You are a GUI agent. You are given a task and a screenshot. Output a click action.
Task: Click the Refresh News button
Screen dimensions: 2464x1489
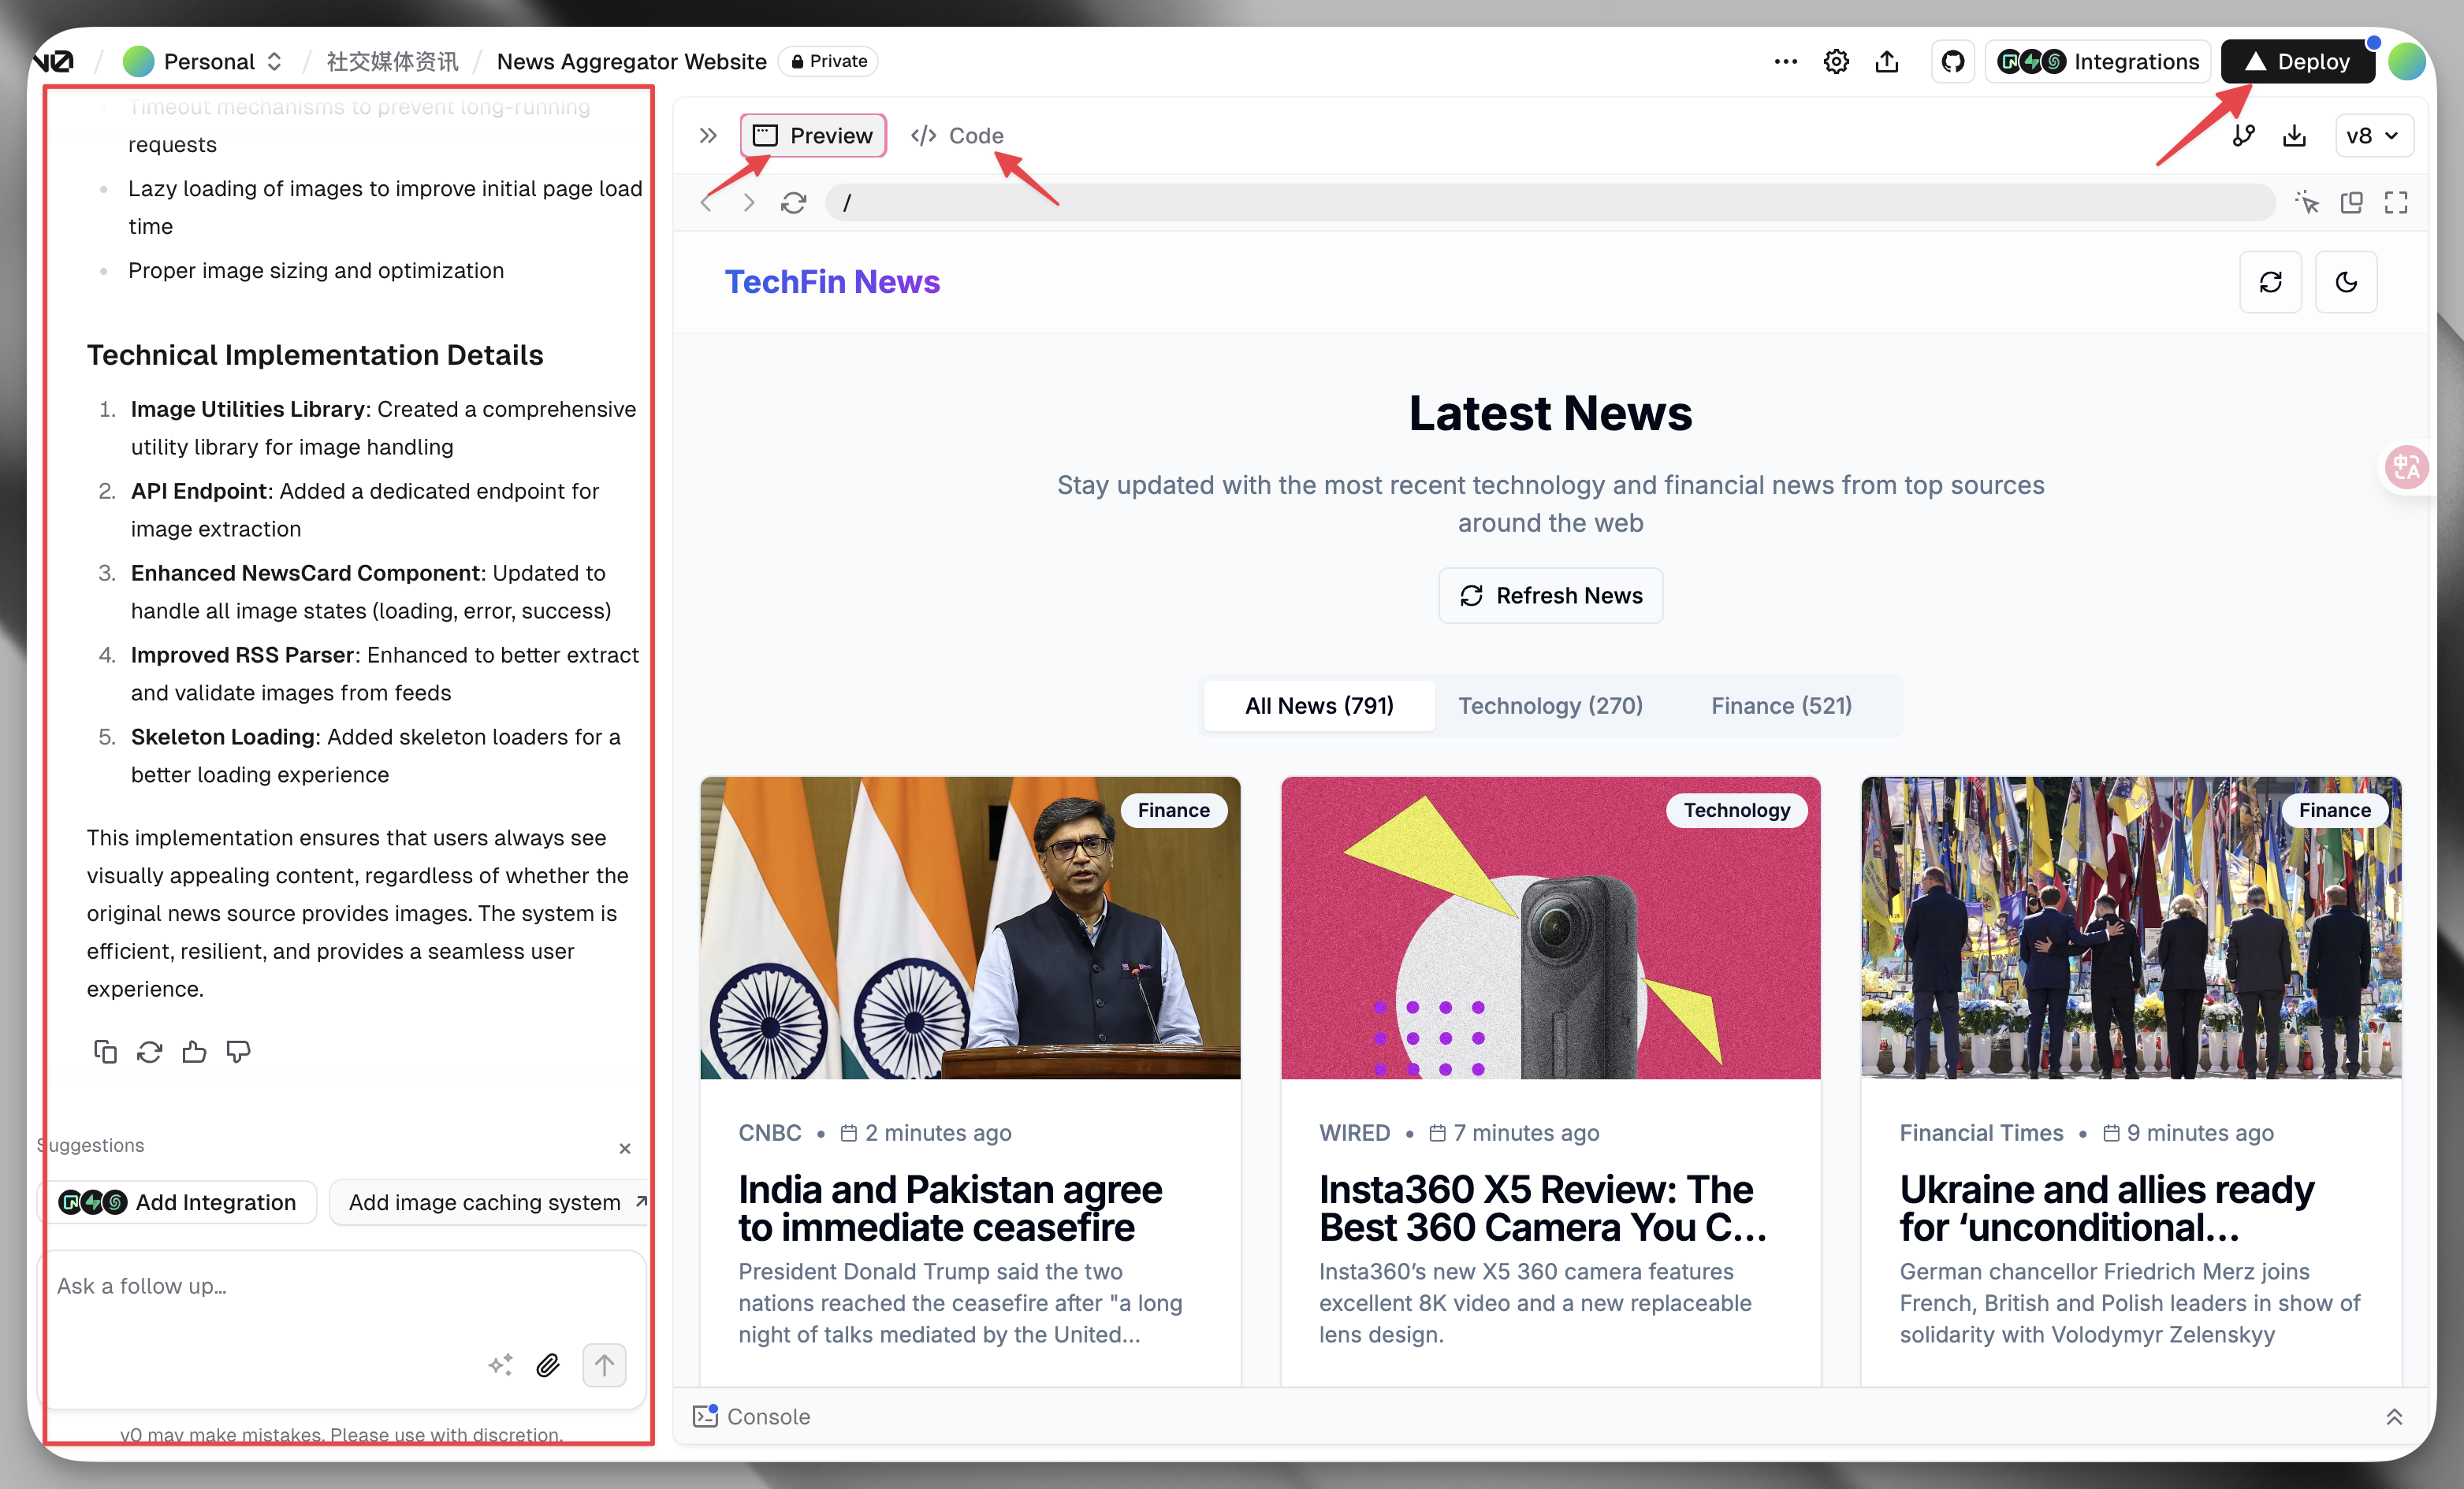[1551, 596]
